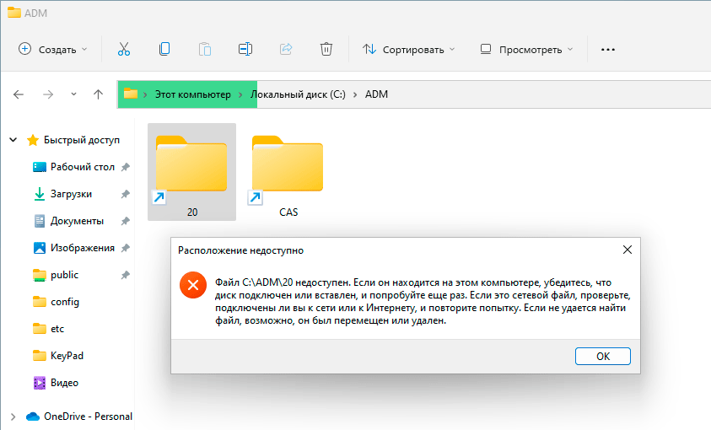Screen dimensions: 711x430
Task: Click ADM in the address bar
Action: tap(376, 94)
